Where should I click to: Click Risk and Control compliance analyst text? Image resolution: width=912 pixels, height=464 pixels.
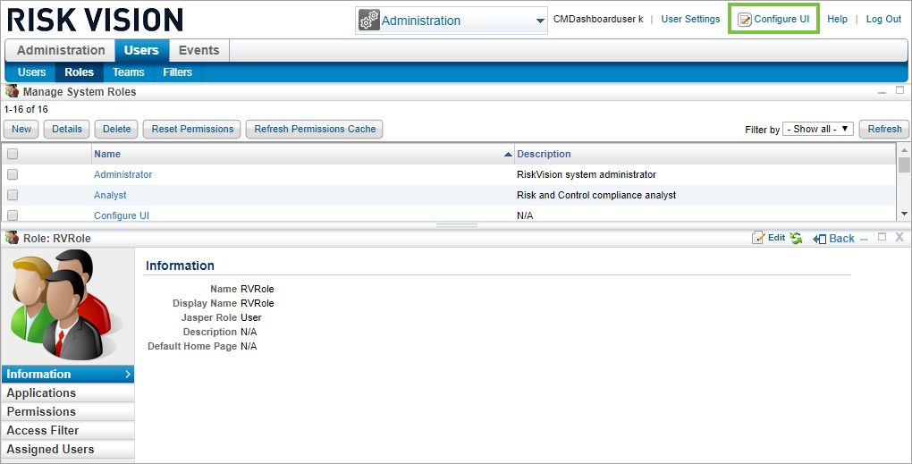click(596, 196)
